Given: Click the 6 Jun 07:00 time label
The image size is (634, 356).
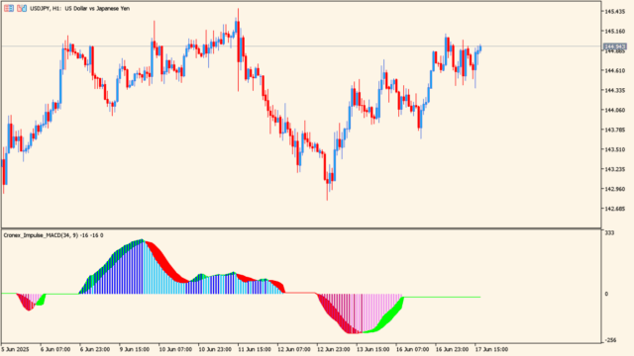Looking at the screenshot, I should coord(55,349).
